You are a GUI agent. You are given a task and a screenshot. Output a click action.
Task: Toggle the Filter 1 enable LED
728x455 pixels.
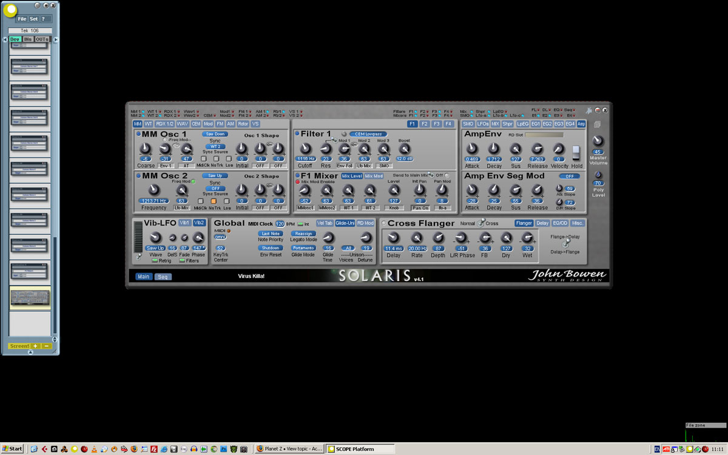[x=297, y=133]
